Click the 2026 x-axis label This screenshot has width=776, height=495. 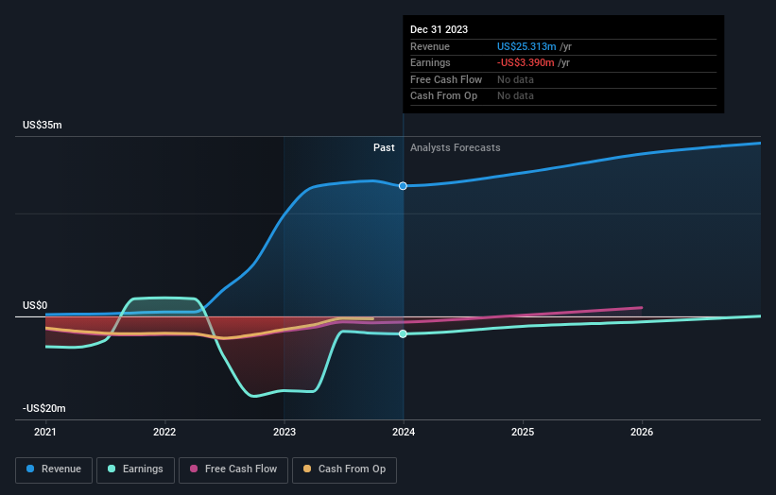click(x=642, y=433)
